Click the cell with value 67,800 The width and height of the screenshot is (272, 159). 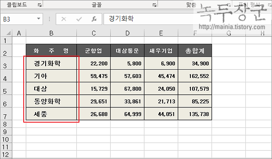pos(127,88)
